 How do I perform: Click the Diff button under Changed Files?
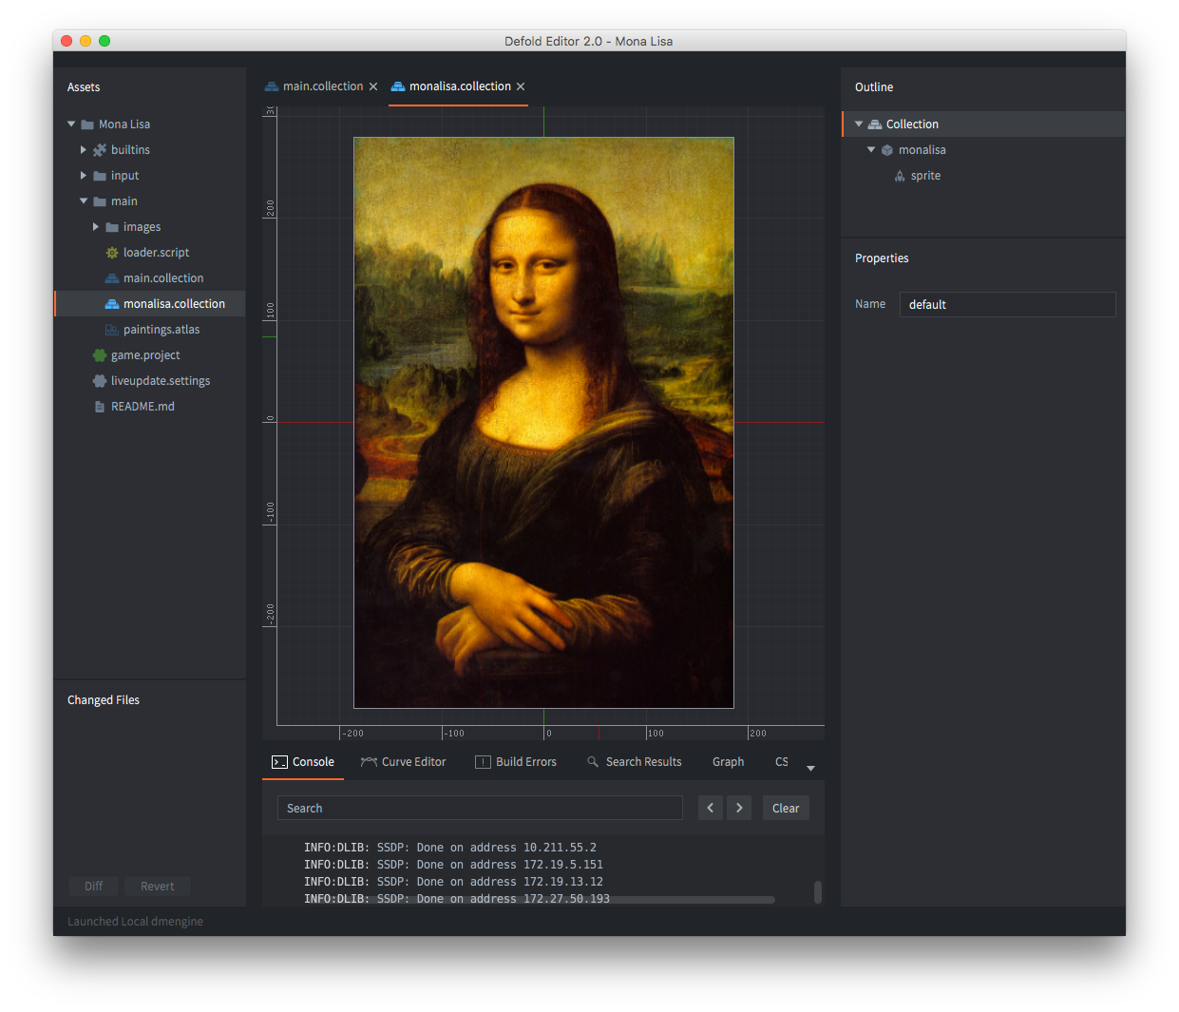coord(93,886)
